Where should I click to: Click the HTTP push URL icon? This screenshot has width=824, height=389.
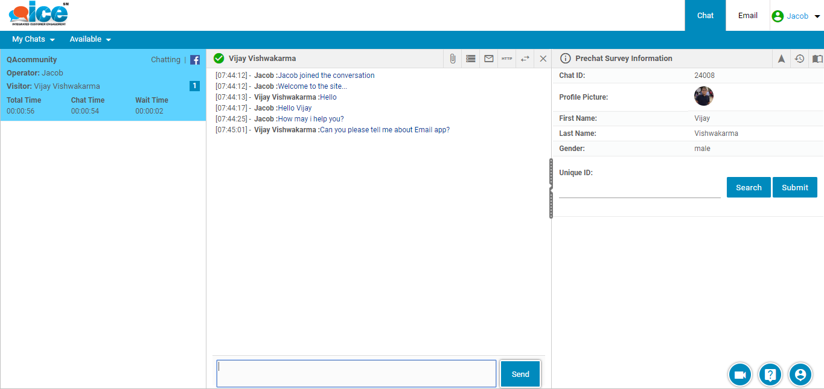point(507,59)
